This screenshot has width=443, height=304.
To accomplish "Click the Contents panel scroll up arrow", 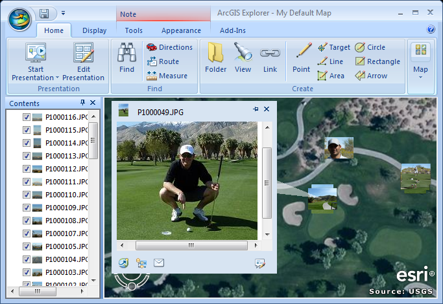I will [94, 116].
